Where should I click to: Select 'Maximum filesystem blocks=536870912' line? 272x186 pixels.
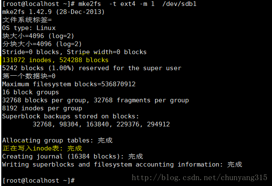69,84
